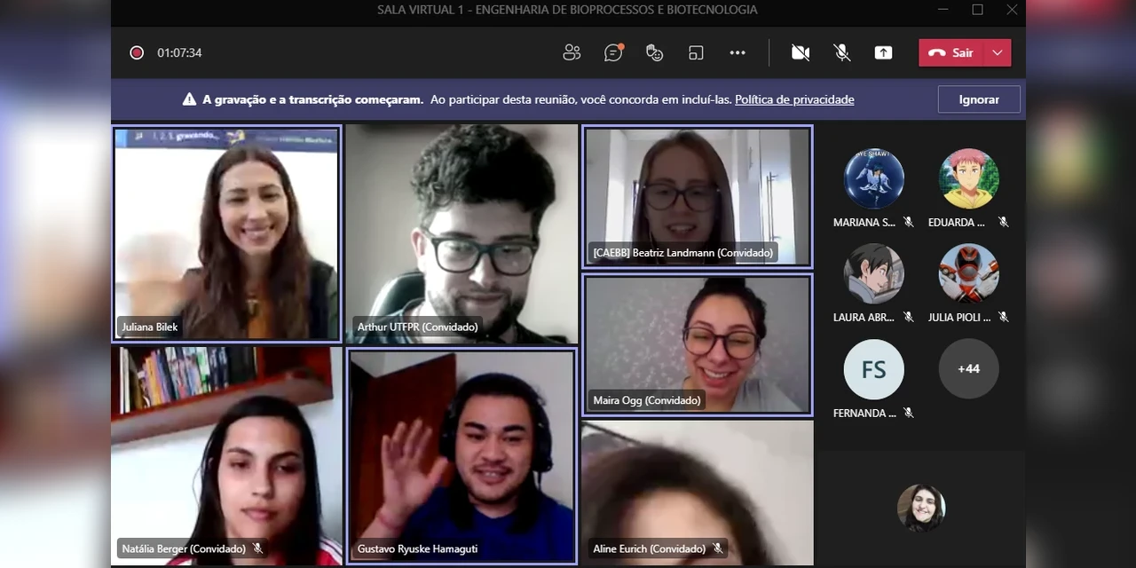Open the participants list panel
Screen dimensions: 1136x568
coord(572,53)
